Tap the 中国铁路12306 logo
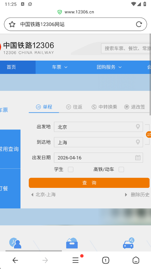151x269 pixels. (27, 48)
